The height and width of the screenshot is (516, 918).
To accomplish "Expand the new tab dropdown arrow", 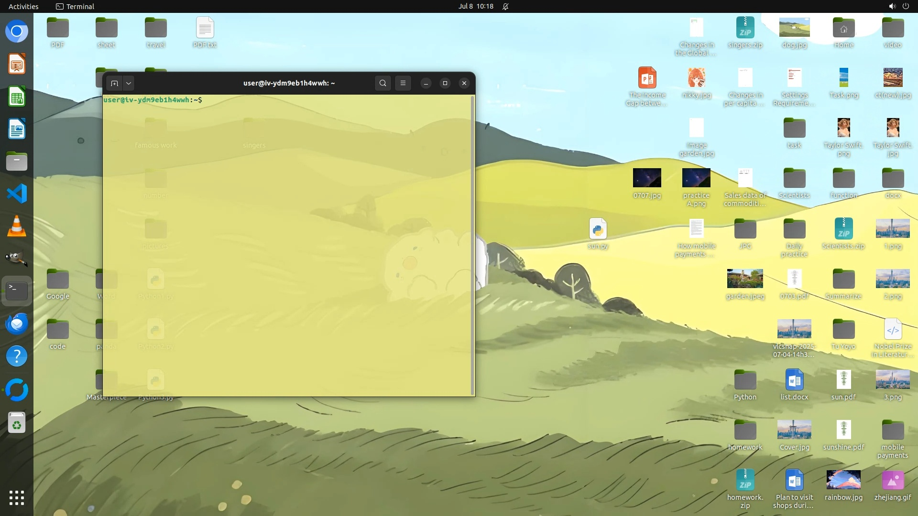I will (x=129, y=83).
